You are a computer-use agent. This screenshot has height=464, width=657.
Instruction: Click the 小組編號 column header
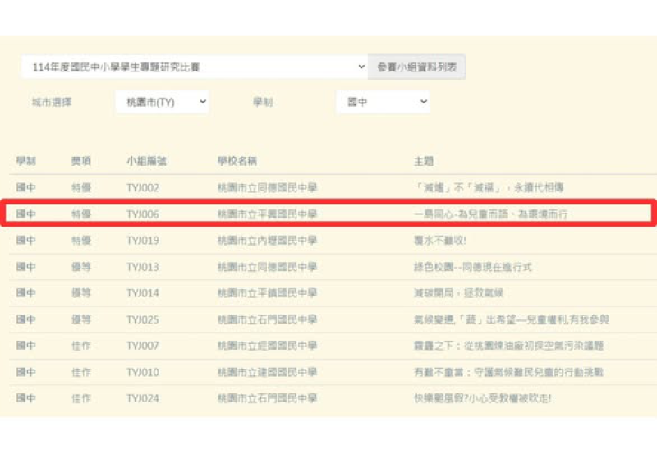tap(146, 162)
